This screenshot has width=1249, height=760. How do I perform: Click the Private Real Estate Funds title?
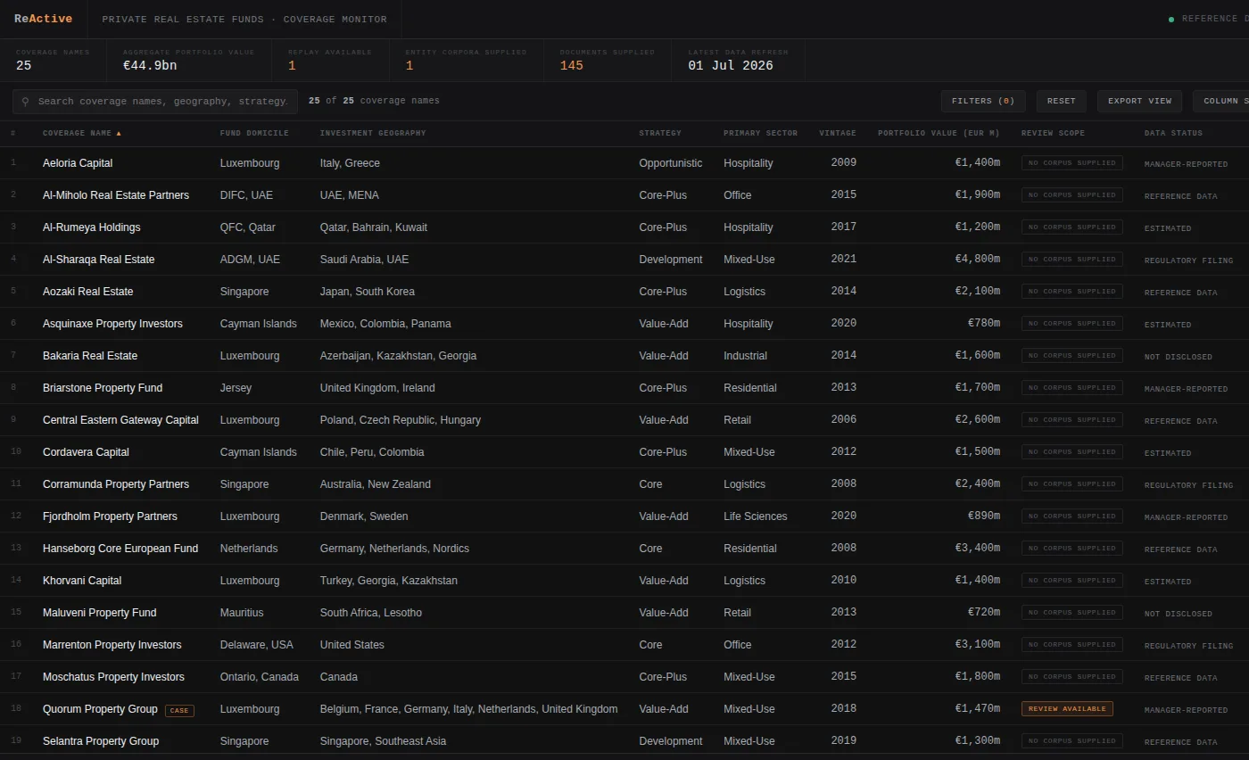(244, 19)
